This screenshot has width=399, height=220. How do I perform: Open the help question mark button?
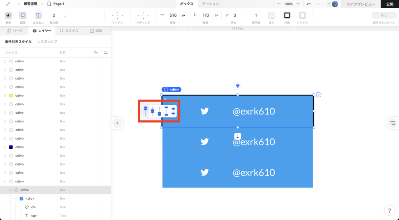[389, 211]
